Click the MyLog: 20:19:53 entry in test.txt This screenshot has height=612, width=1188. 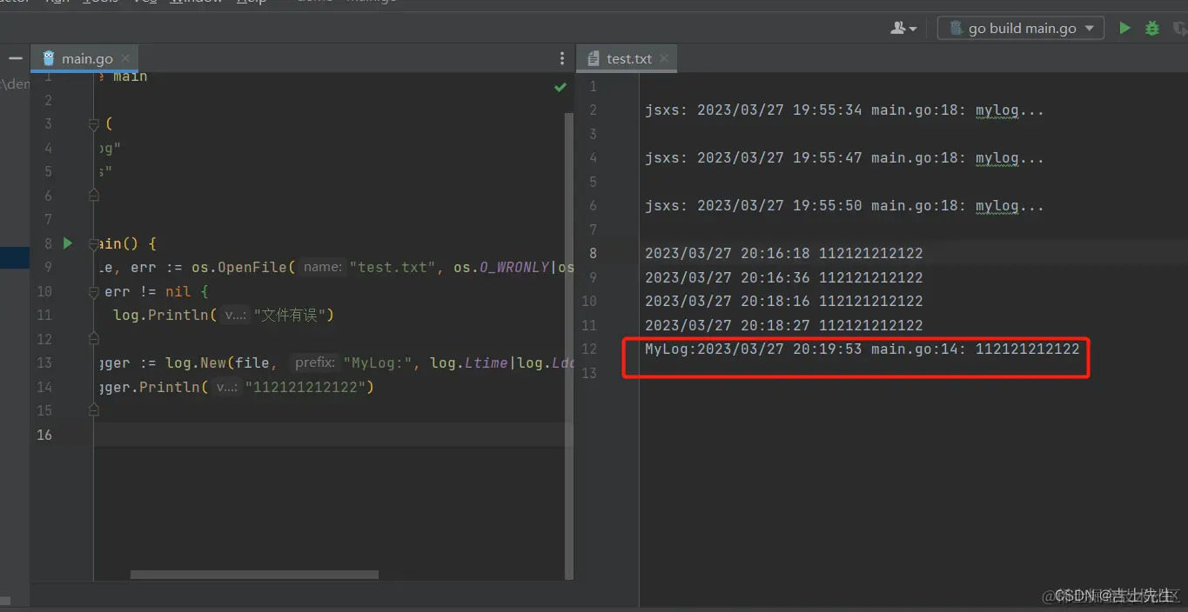862,349
